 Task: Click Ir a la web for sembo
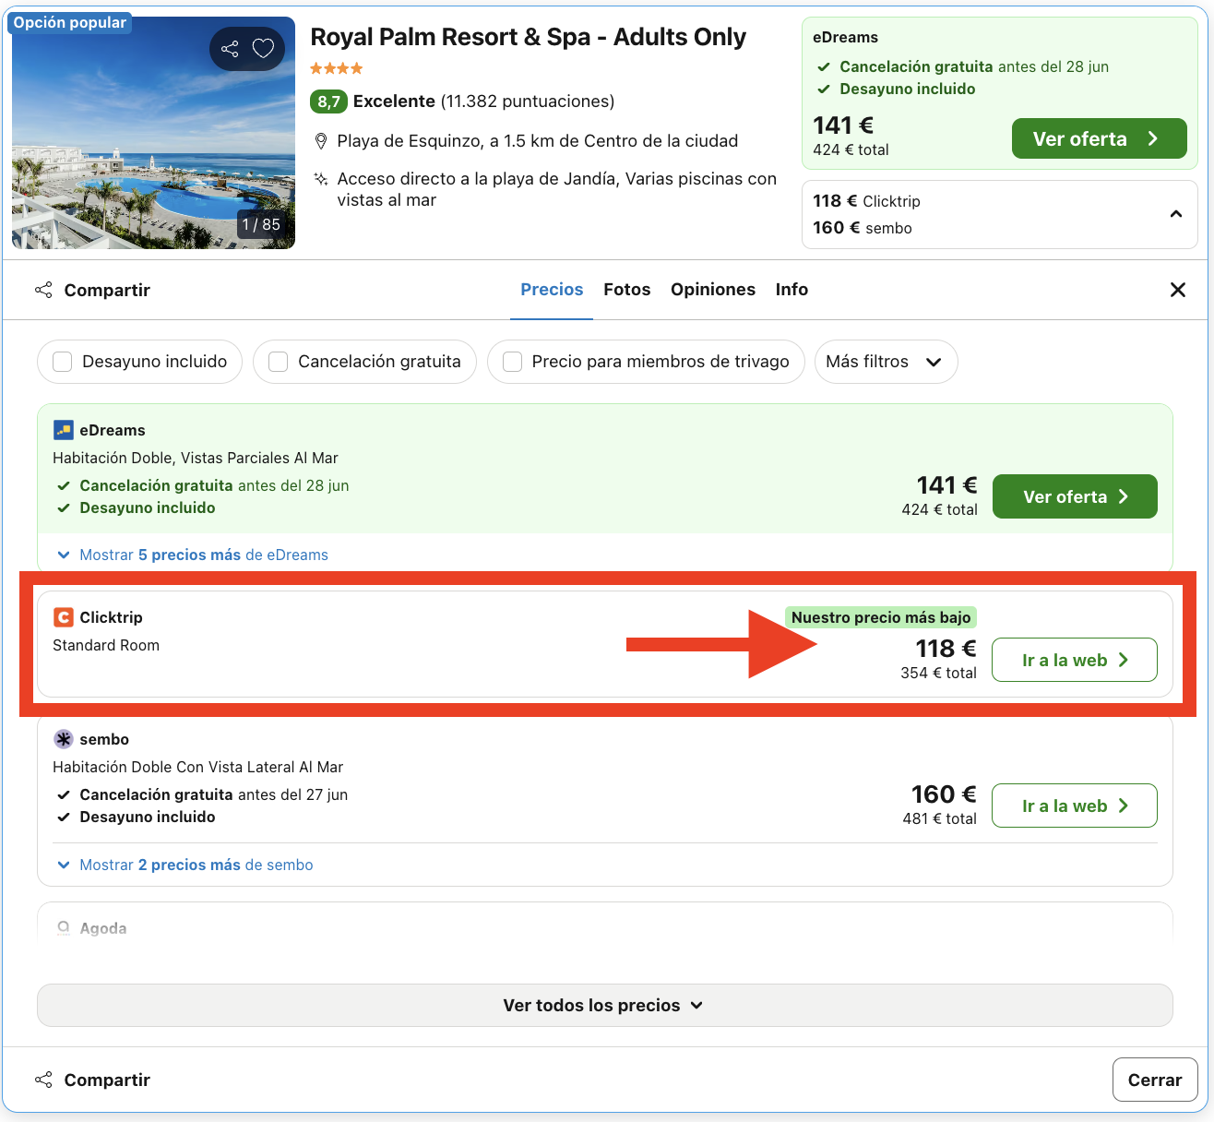pyautogui.click(x=1075, y=806)
